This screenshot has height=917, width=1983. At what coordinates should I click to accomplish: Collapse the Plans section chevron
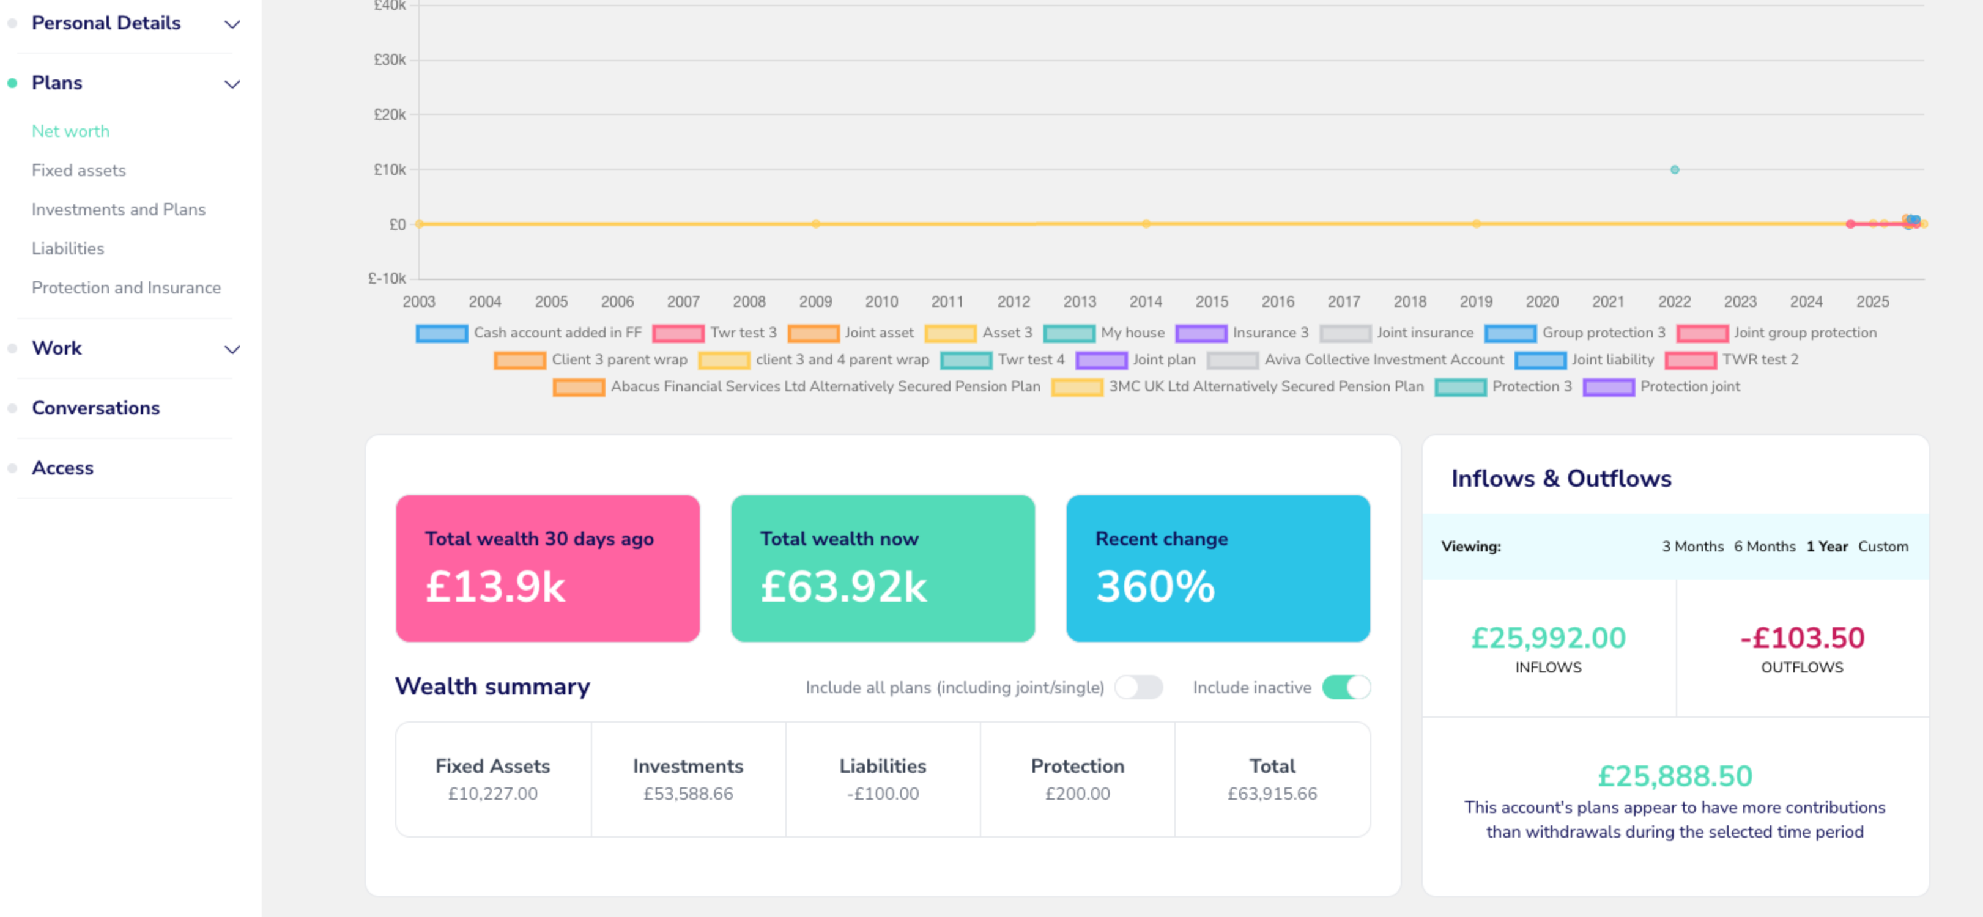[x=232, y=84]
